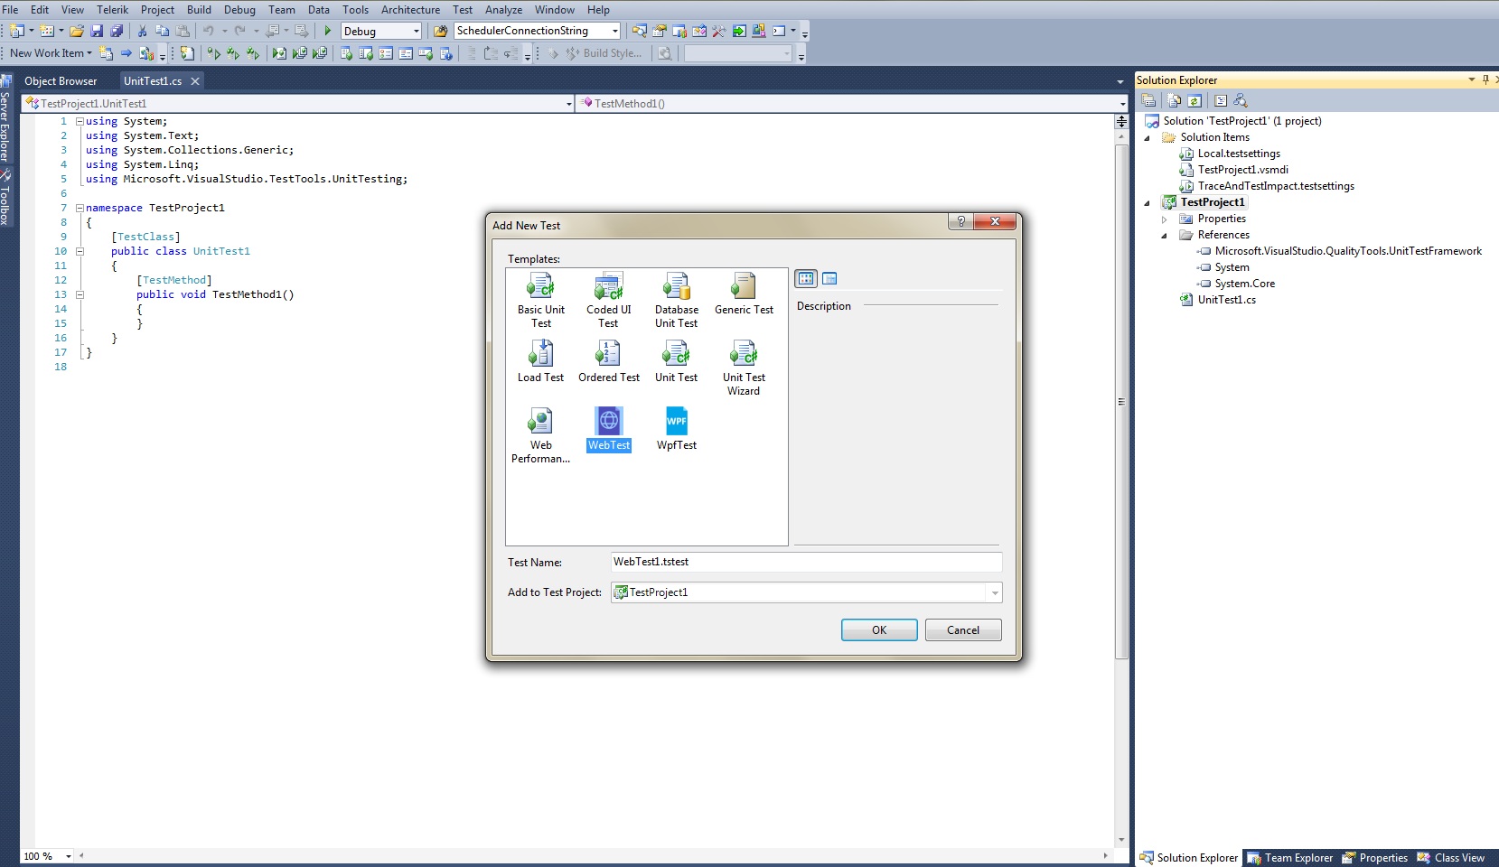Image resolution: width=1499 pixels, height=867 pixels.
Task: Open the Toolbox side panel
Action: pos(5,197)
